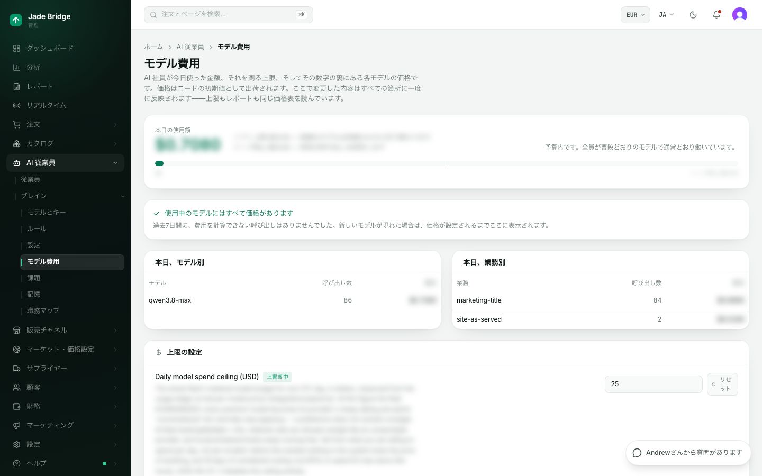Open 記憶 menu item
The width and height of the screenshot is (762, 476).
[72, 294]
